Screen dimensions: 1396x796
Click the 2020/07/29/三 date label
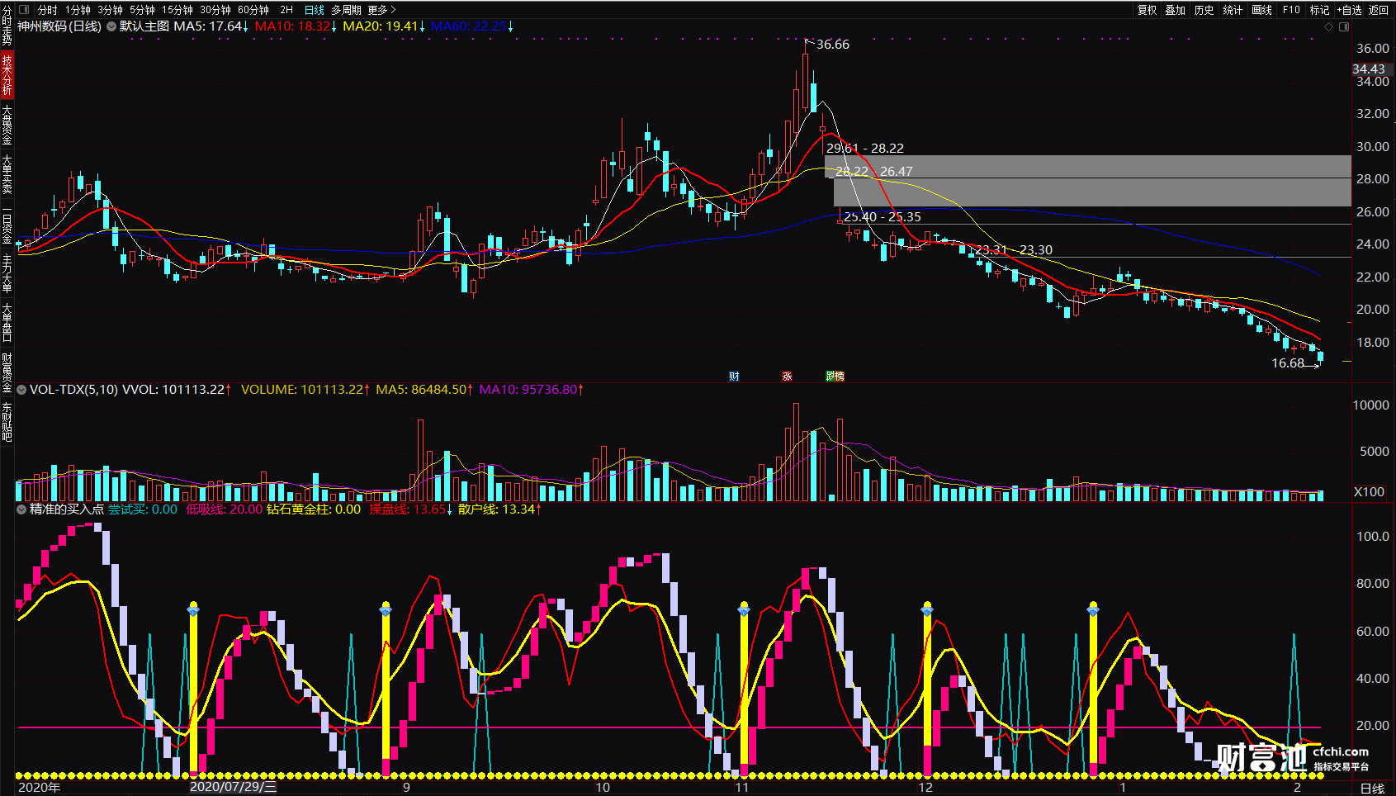(x=234, y=787)
